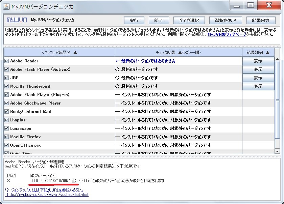Select Adobe Reader result 最新のバージョンではありません
284x204 pixels.
tap(148, 61)
